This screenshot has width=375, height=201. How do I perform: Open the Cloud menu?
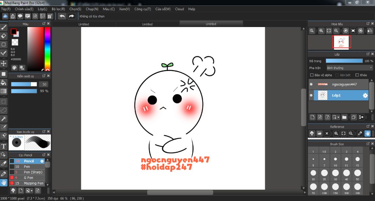click(179, 9)
